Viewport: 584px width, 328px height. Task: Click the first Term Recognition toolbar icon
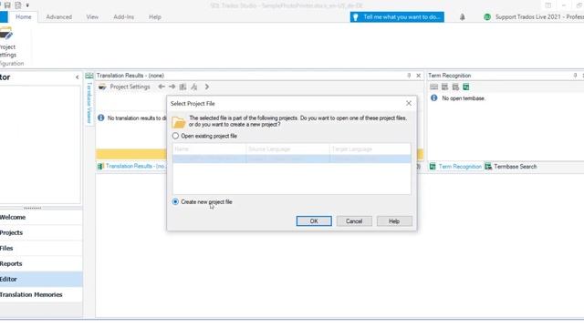click(434, 87)
